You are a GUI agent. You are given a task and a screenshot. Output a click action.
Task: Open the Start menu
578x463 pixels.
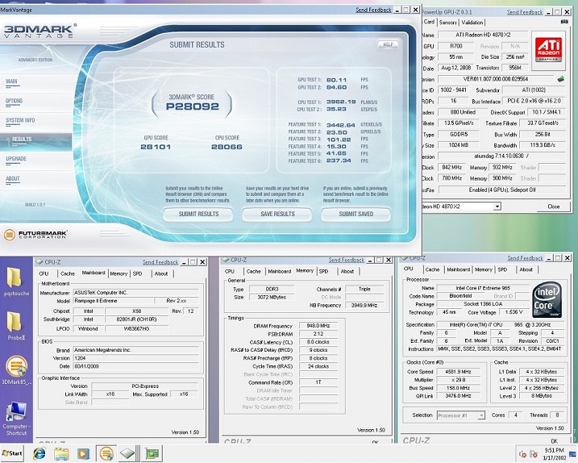pyautogui.click(x=12, y=453)
